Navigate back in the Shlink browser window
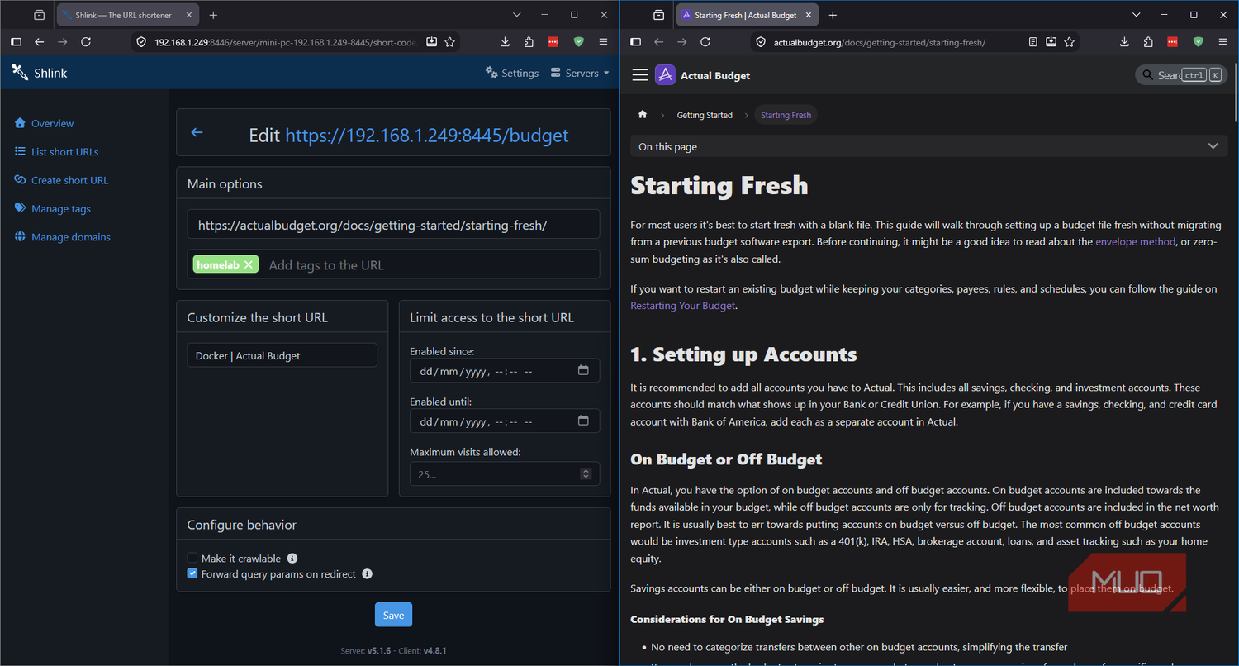This screenshot has height=666, width=1239. [x=39, y=42]
